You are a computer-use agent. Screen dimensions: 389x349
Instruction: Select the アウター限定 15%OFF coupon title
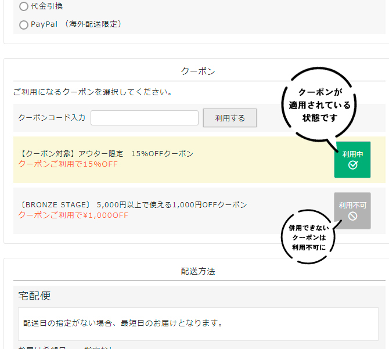[106, 154]
